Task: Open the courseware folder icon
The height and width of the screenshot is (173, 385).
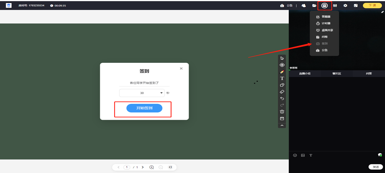Action: coord(314,6)
